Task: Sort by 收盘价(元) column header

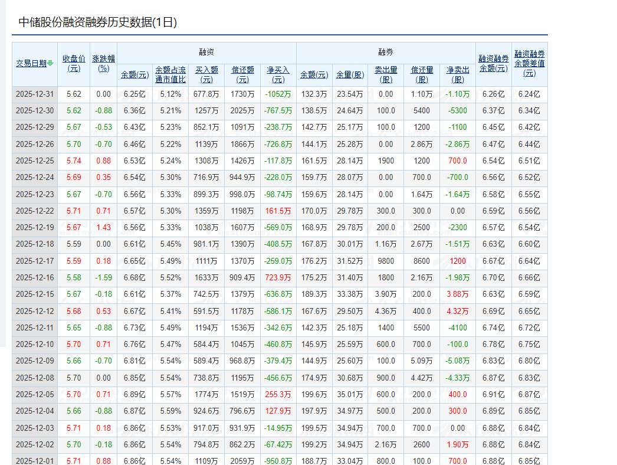Action: [x=74, y=63]
